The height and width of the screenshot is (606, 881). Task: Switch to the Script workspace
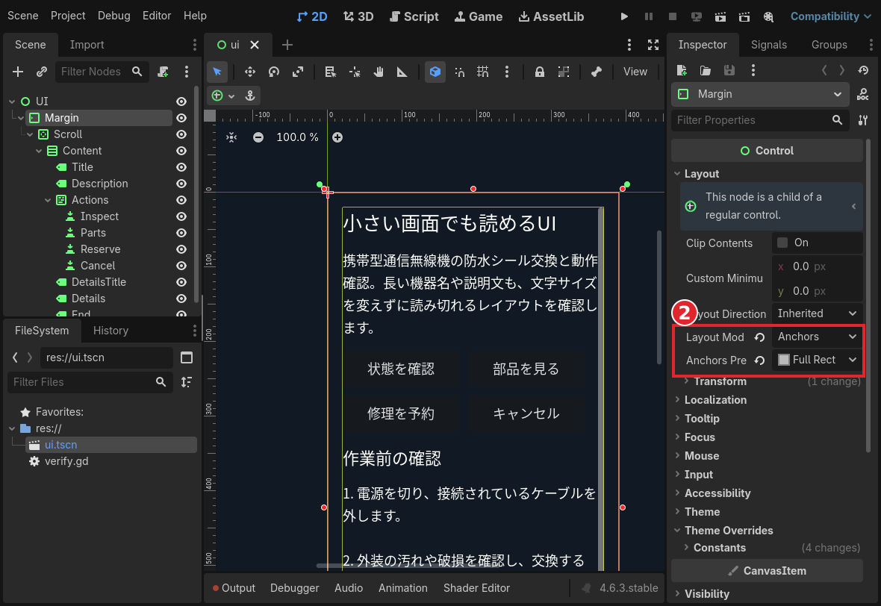point(414,16)
